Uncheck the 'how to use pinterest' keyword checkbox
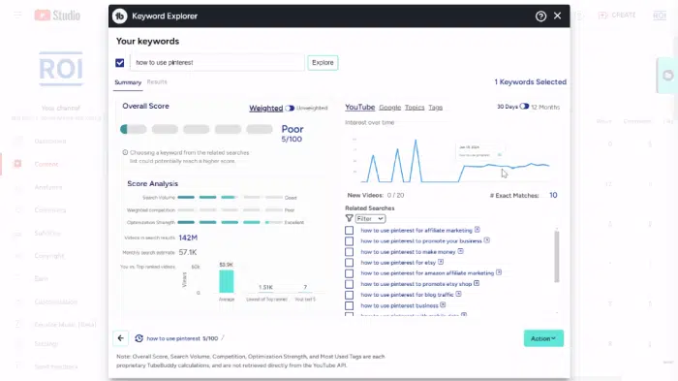This screenshot has height=381, width=678. coord(120,63)
